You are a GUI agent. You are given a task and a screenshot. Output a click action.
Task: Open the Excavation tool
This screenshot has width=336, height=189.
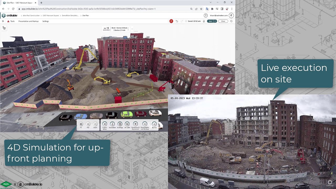112,125
